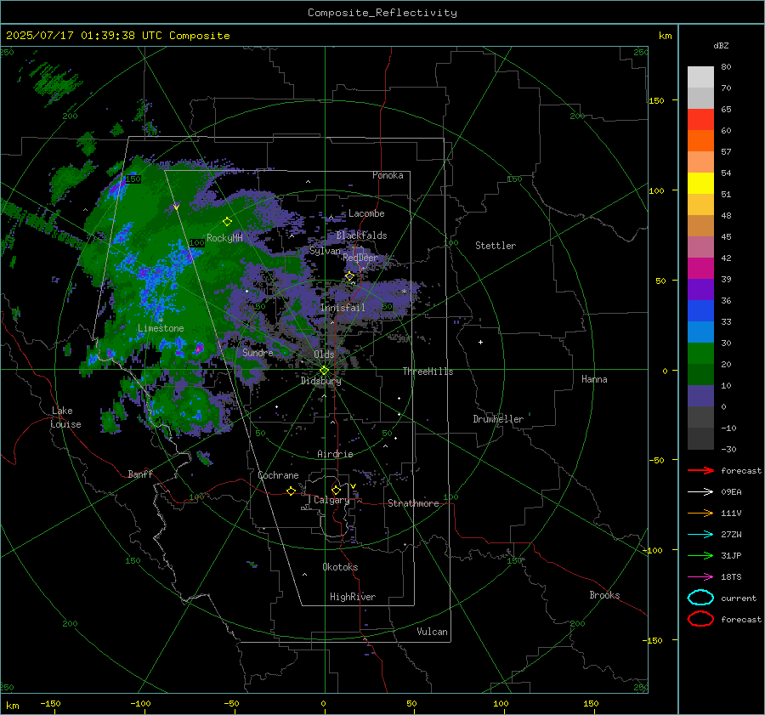Select the Sylvan label
The width and height of the screenshot is (765, 715).
coord(325,251)
